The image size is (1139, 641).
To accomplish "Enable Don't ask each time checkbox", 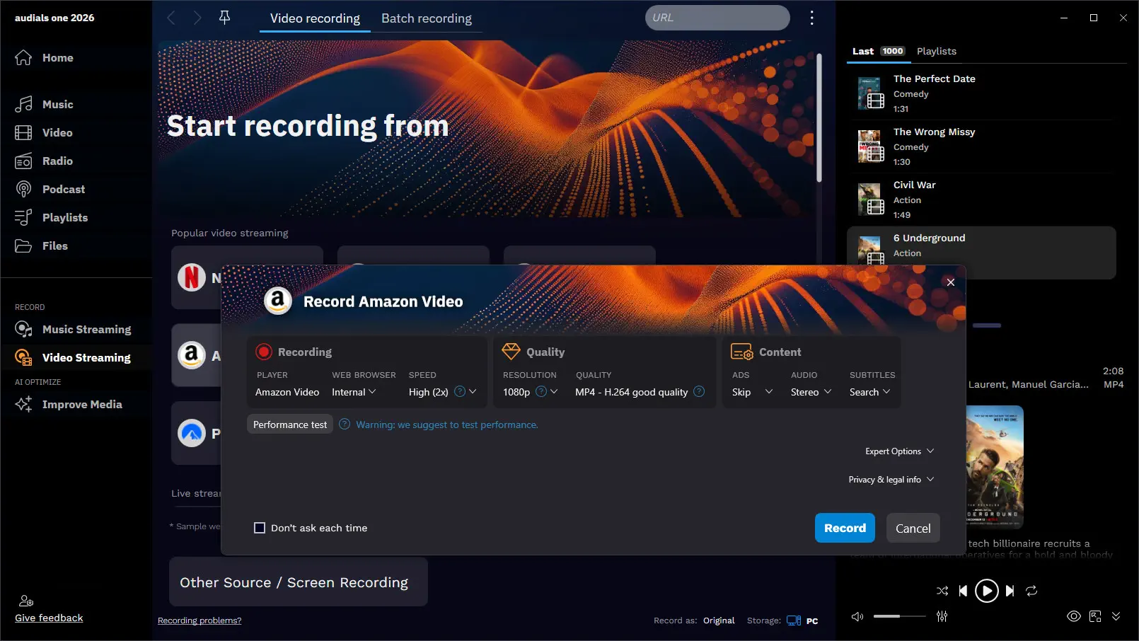I will tap(260, 528).
